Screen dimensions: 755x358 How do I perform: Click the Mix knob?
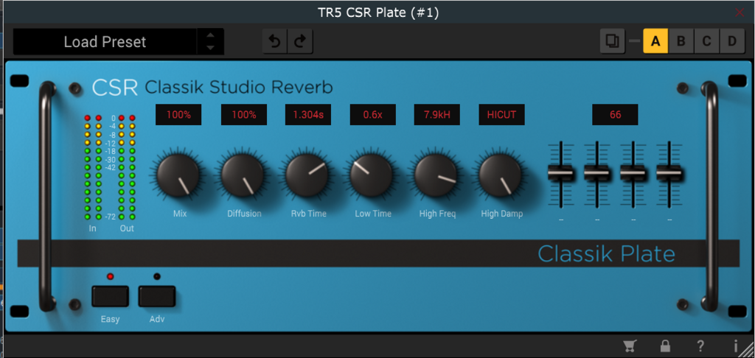[178, 175]
